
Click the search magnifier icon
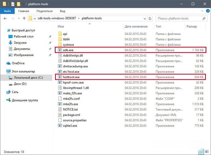point(204,19)
